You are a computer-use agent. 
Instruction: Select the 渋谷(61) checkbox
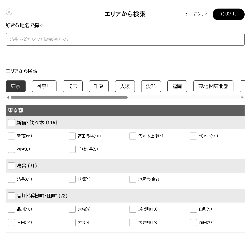pyautogui.click(x=11, y=179)
